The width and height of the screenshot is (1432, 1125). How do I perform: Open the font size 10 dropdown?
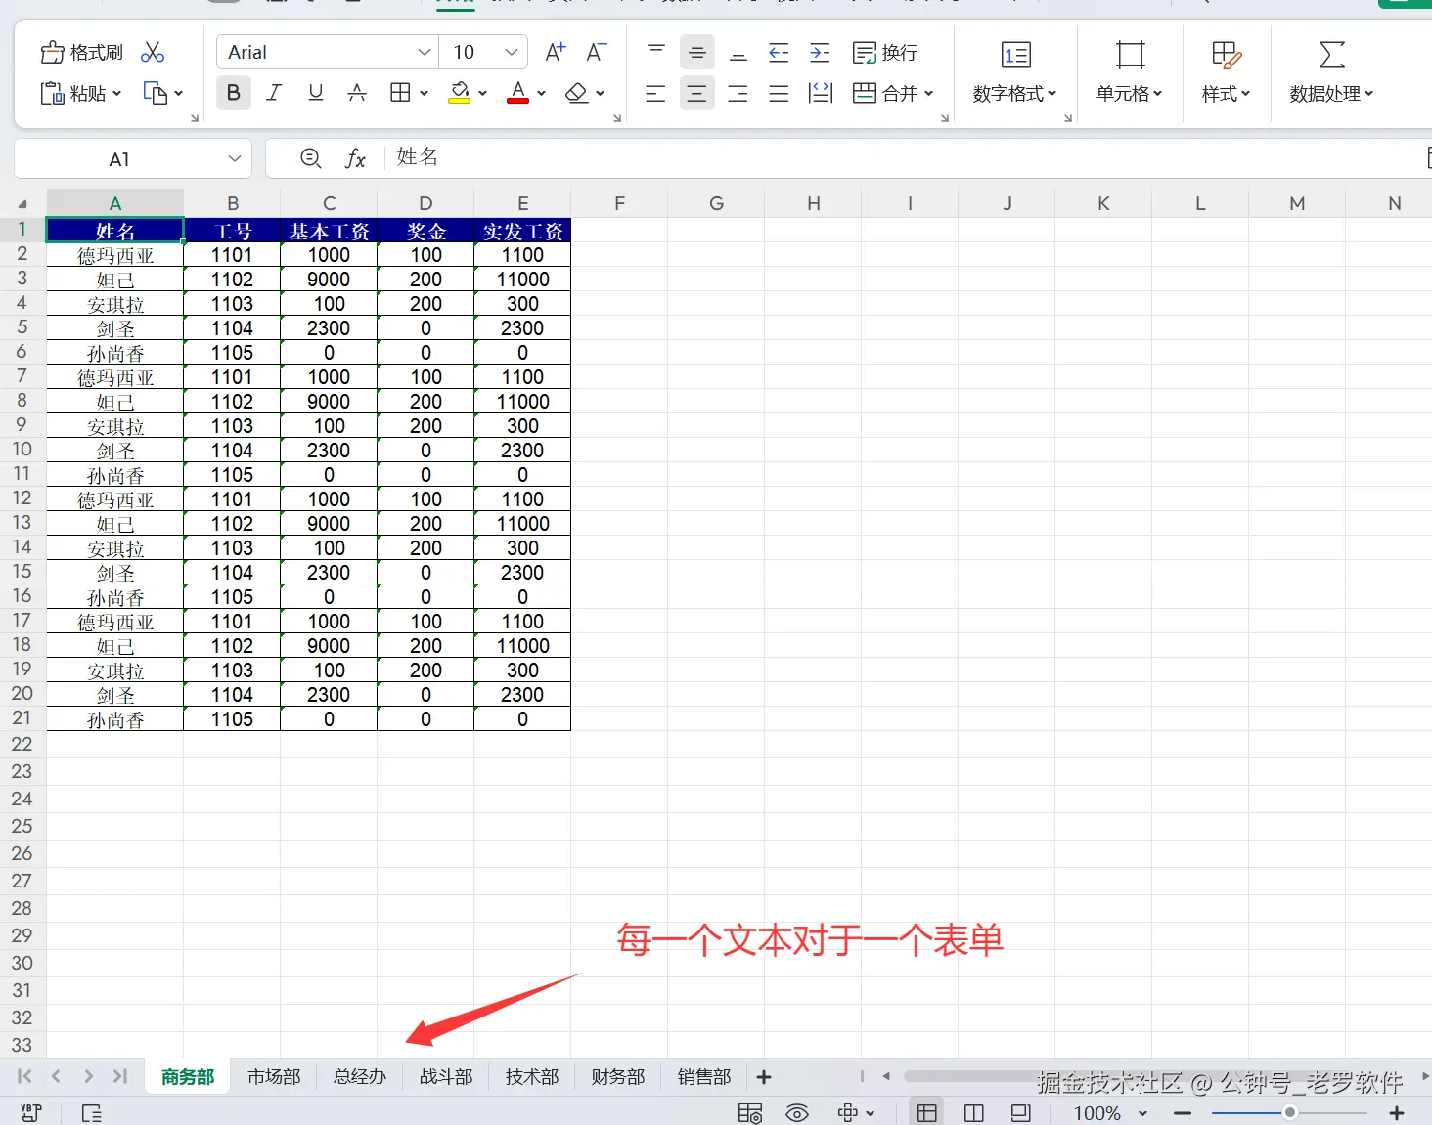coord(512,53)
